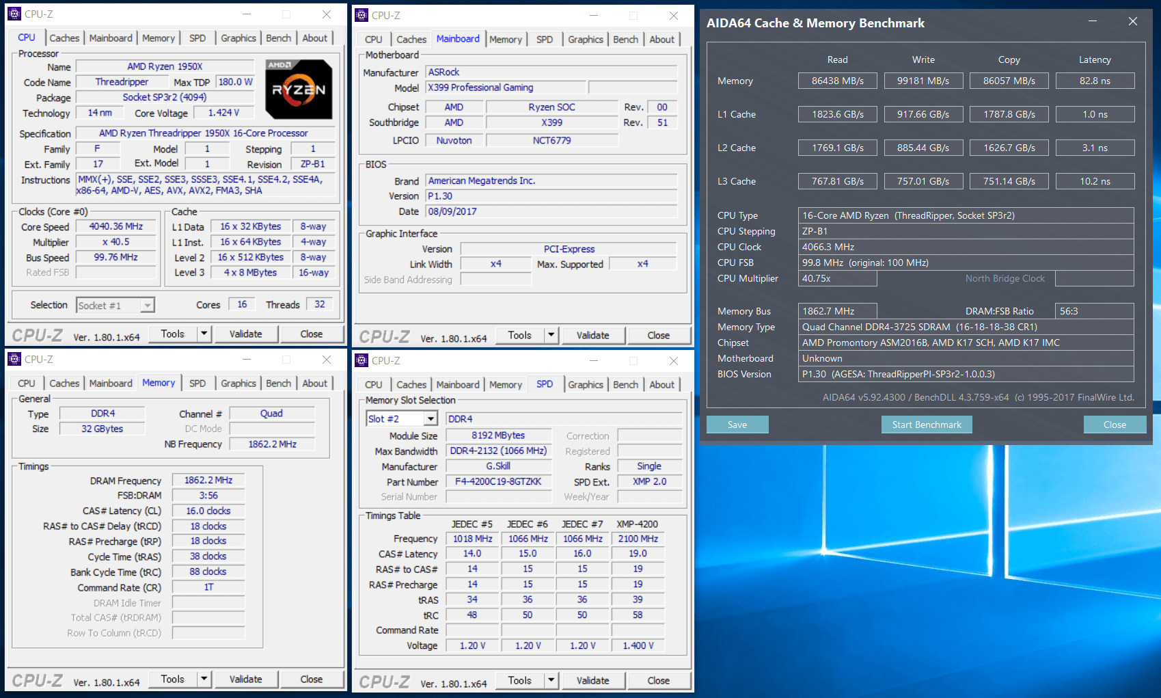Screen dimensions: 1161x698
Task: Expand Tools dropdown arrow in Memory window
Action: [204, 679]
